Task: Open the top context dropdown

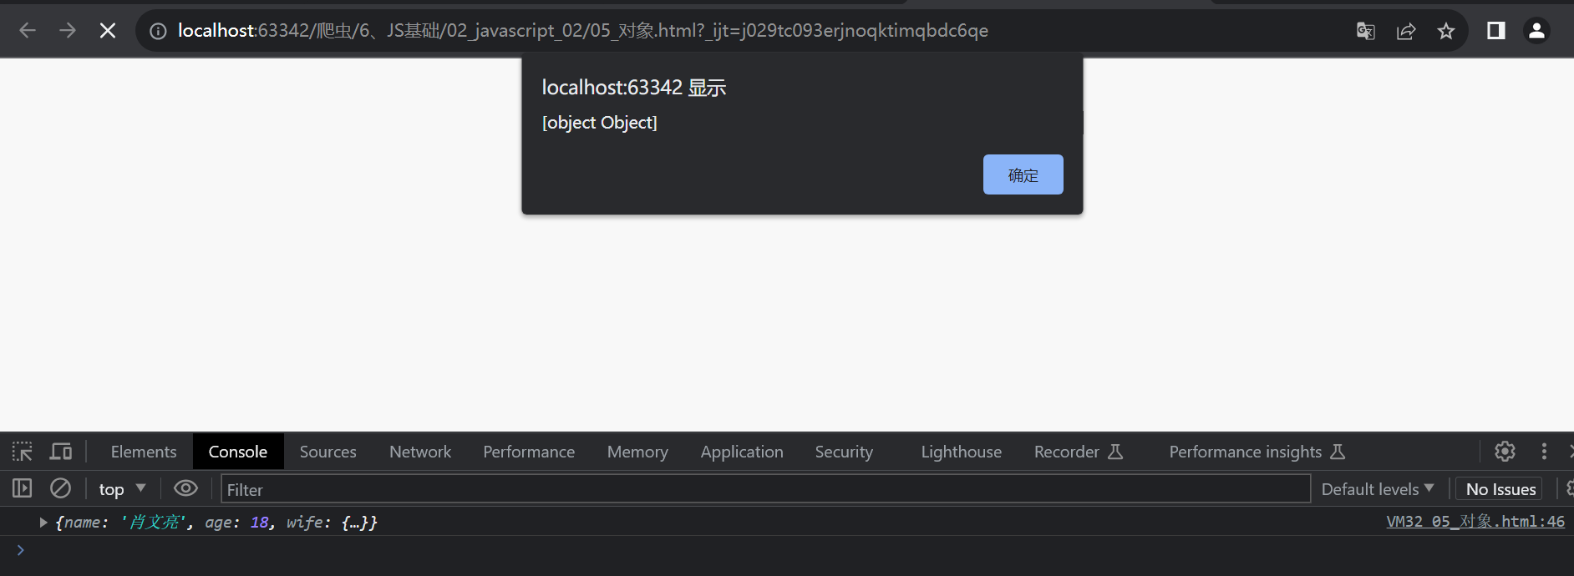Action: click(x=122, y=489)
